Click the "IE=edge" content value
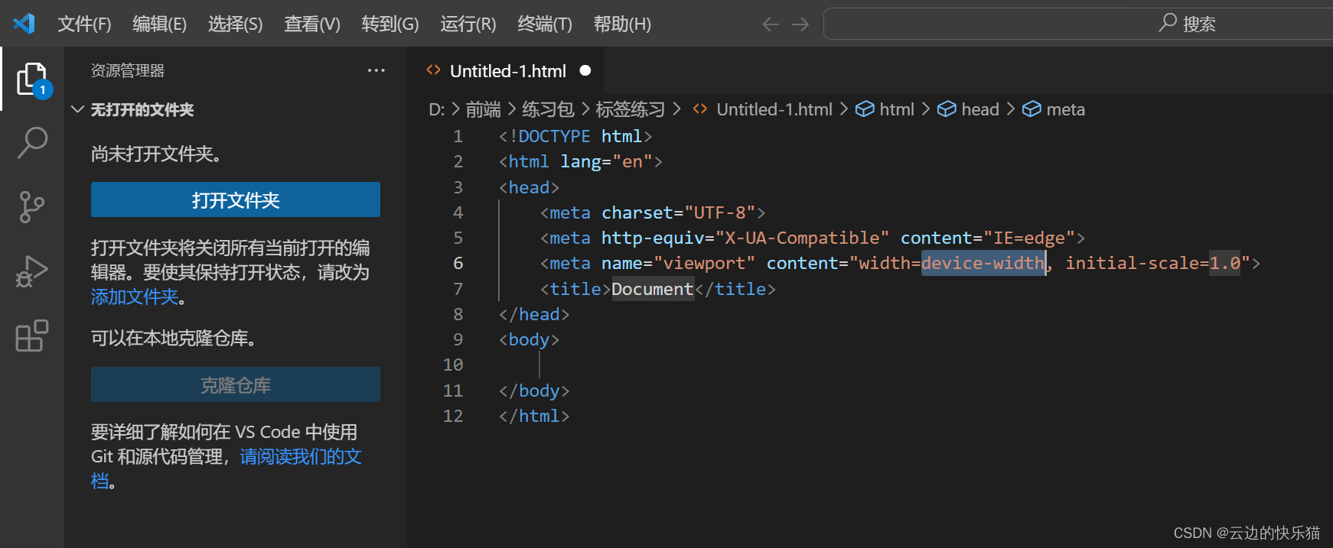Image resolution: width=1333 pixels, height=548 pixels. [x=1029, y=238]
